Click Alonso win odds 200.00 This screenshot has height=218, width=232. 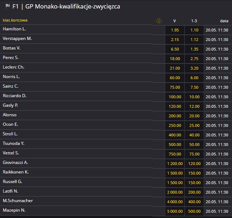(x=175, y=116)
